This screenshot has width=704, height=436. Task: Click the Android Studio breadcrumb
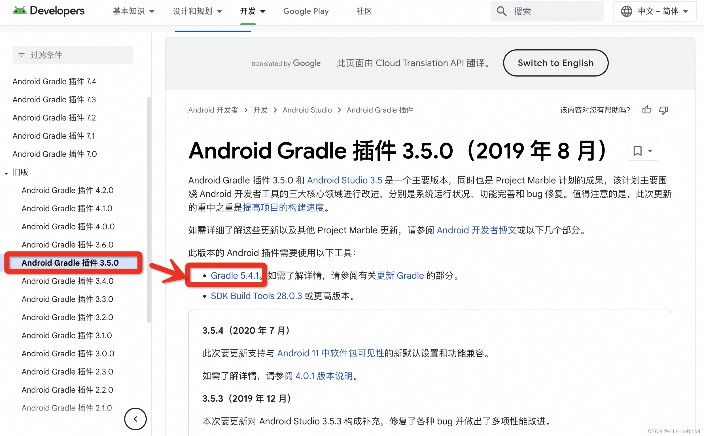(307, 110)
